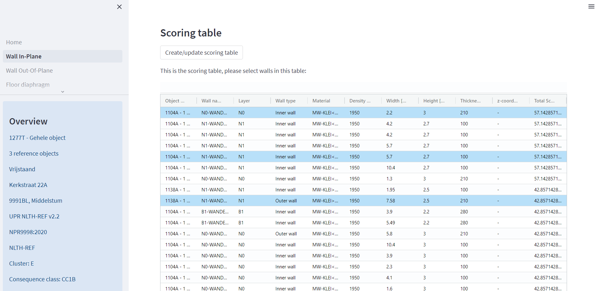This screenshot has width=595, height=291.
Task: Click Create/update scoring table button
Action: (x=201, y=52)
